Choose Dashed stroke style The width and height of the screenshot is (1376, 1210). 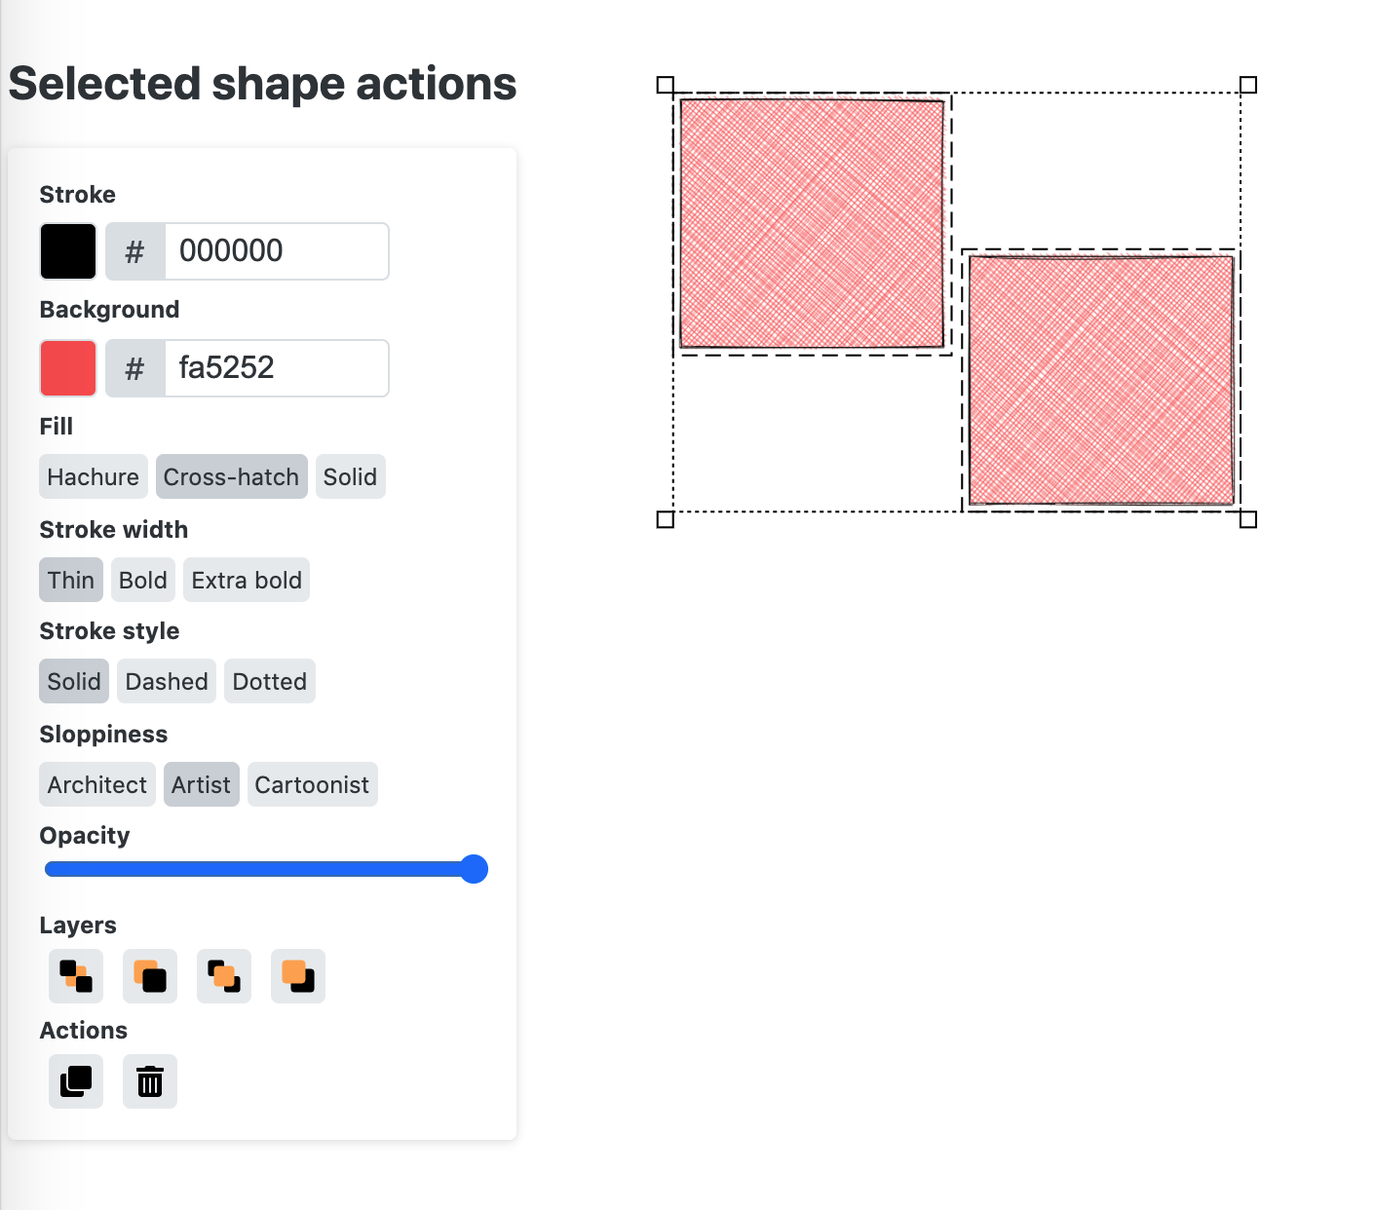click(166, 681)
